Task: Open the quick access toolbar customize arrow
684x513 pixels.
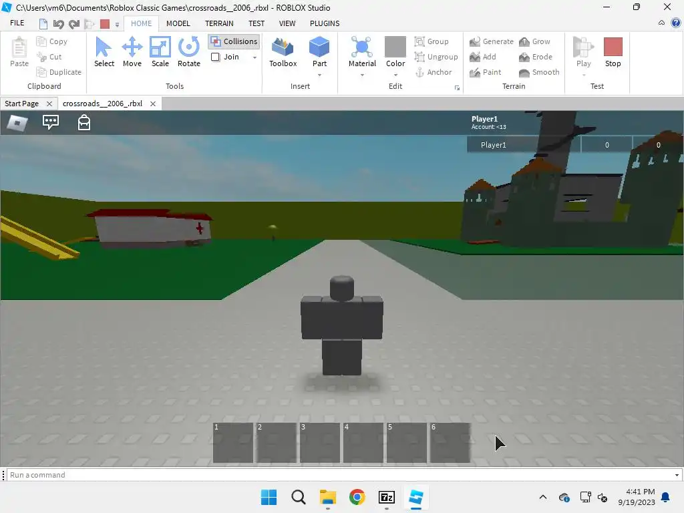Action: click(117, 25)
